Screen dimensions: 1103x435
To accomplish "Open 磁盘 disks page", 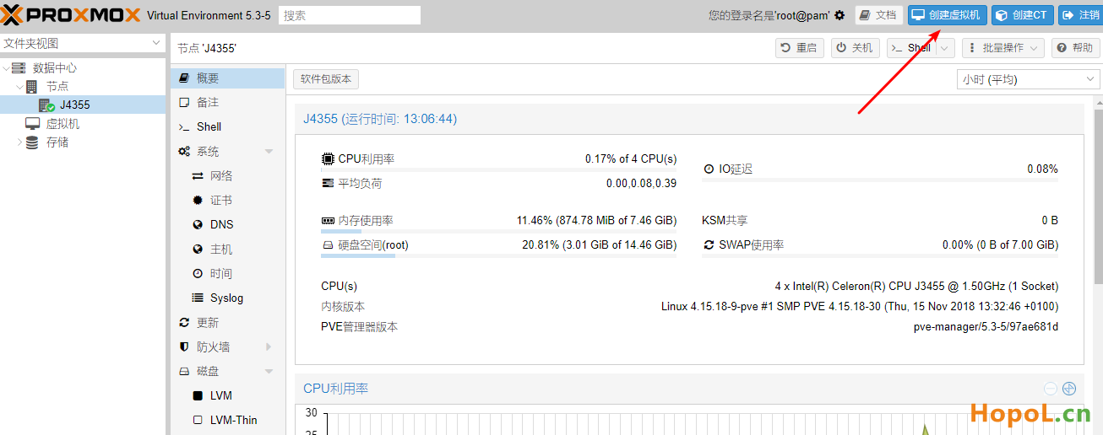I will click(x=227, y=372).
